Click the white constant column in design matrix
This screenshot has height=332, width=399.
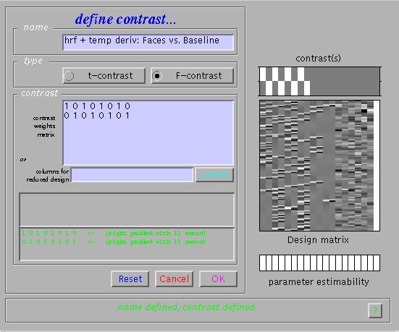[x=377, y=166]
